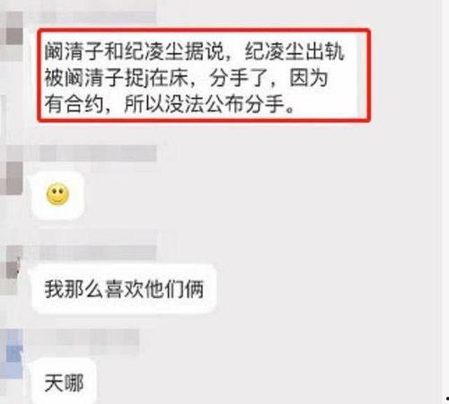The width and height of the screenshot is (449, 404).
Task: Open the avatar beside the red-outlined message
Action: (x=12, y=36)
